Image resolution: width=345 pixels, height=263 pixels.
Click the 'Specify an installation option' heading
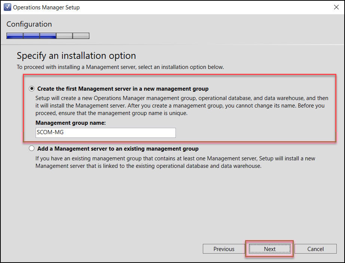click(x=76, y=55)
